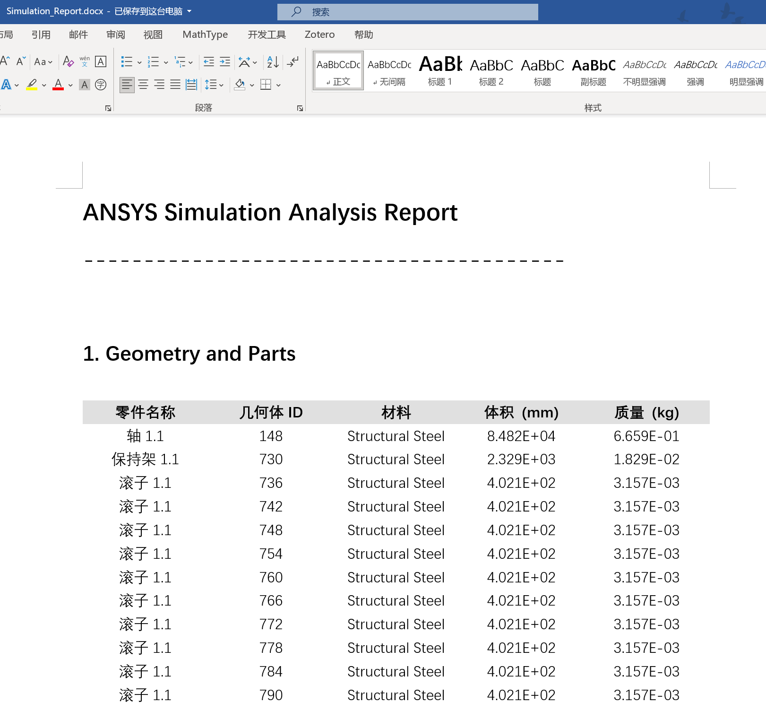This screenshot has width=766, height=711.
Task: Clear all formatting with the eraser icon
Action: click(68, 61)
